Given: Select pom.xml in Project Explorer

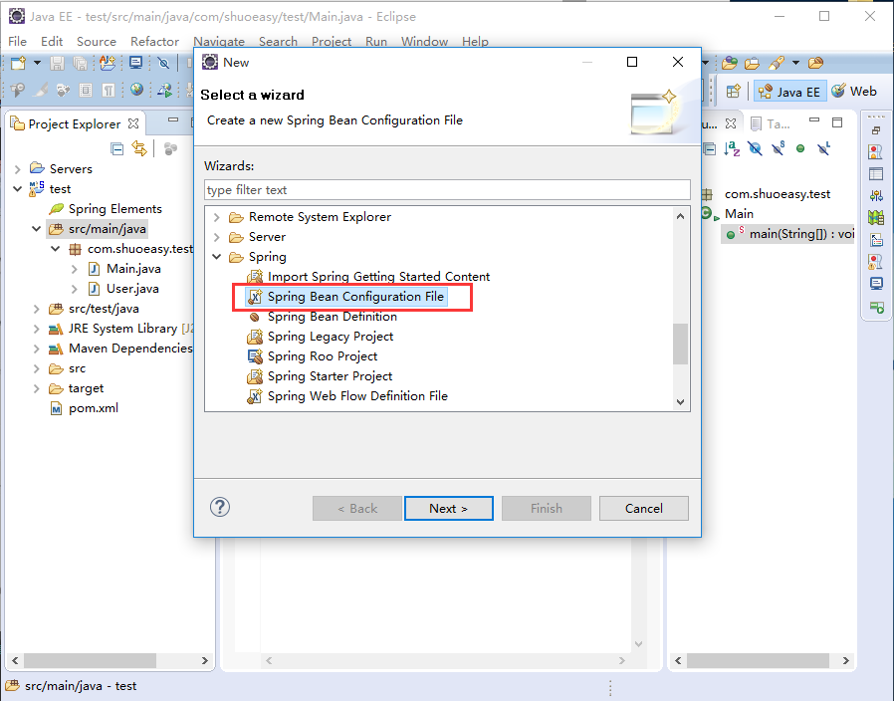Looking at the screenshot, I should 94,408.
